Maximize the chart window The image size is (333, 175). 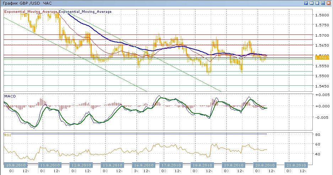coord(323,3)
